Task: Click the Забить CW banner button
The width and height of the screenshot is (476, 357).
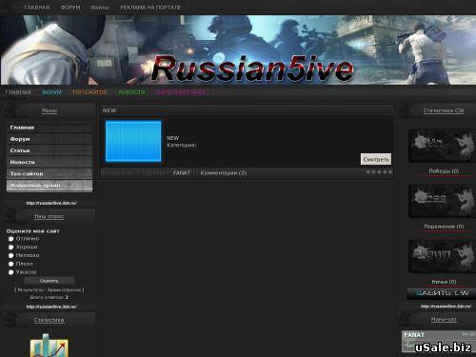Action: point(442,293)
